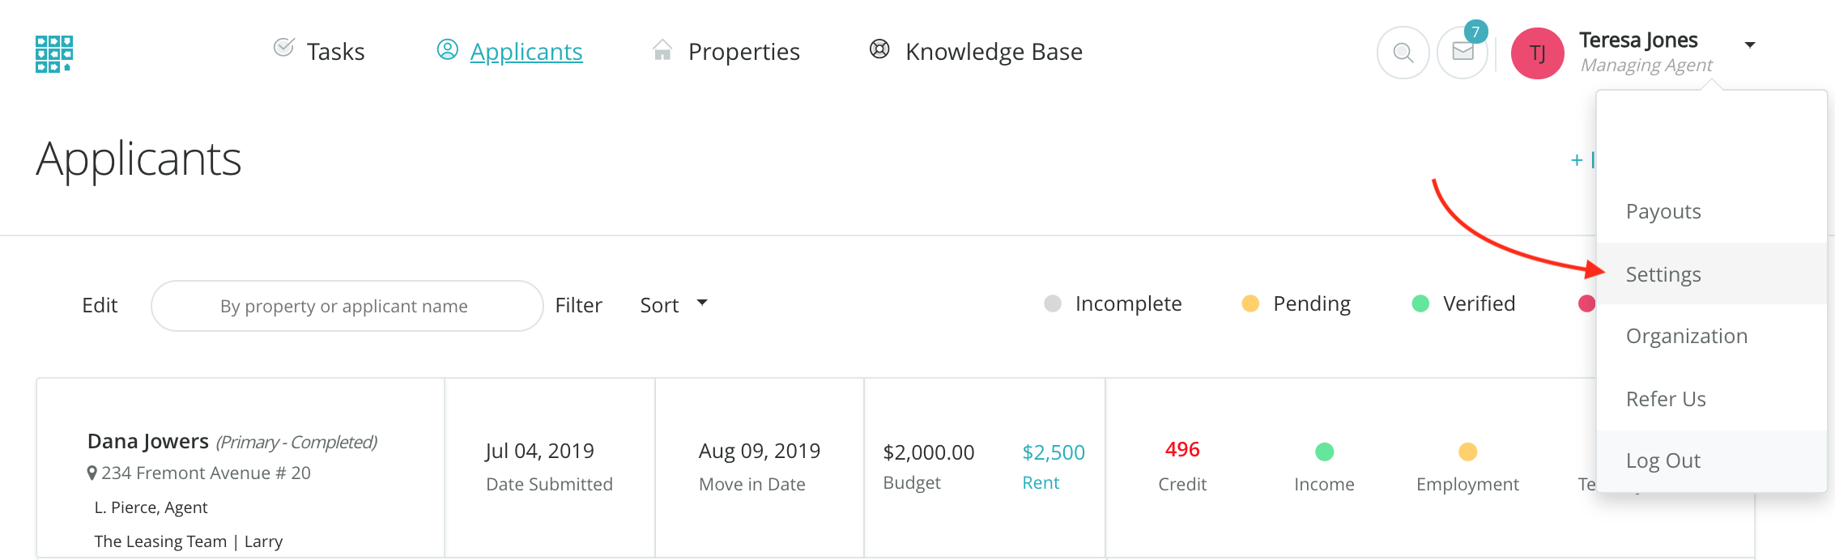The width and height of the screenshot is (1835, 560).
Task: Expand the Sort dropdown
Action: point(674,305)
